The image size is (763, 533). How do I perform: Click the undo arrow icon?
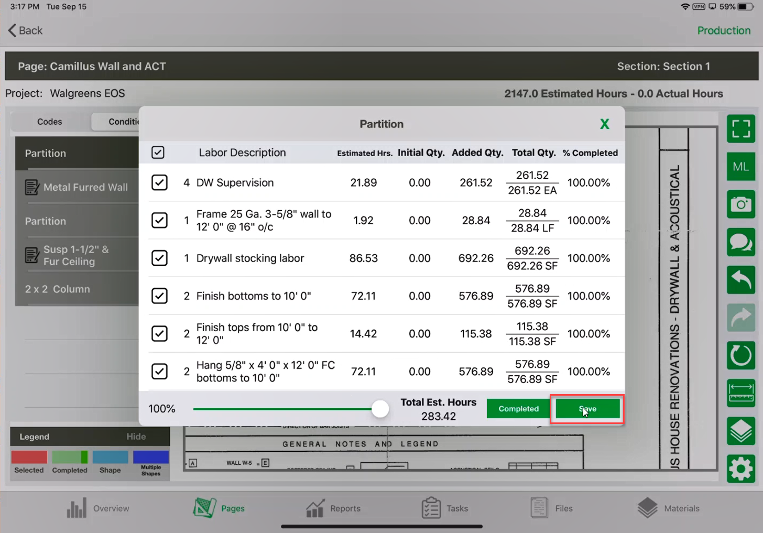click(x=740, y=280)
